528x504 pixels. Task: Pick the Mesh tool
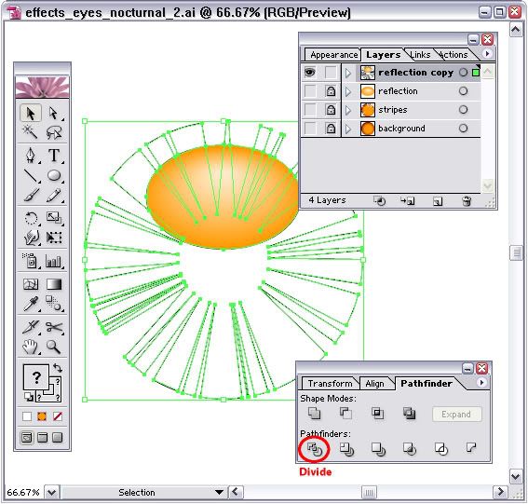pyautogui.click(x=31, y=284)
